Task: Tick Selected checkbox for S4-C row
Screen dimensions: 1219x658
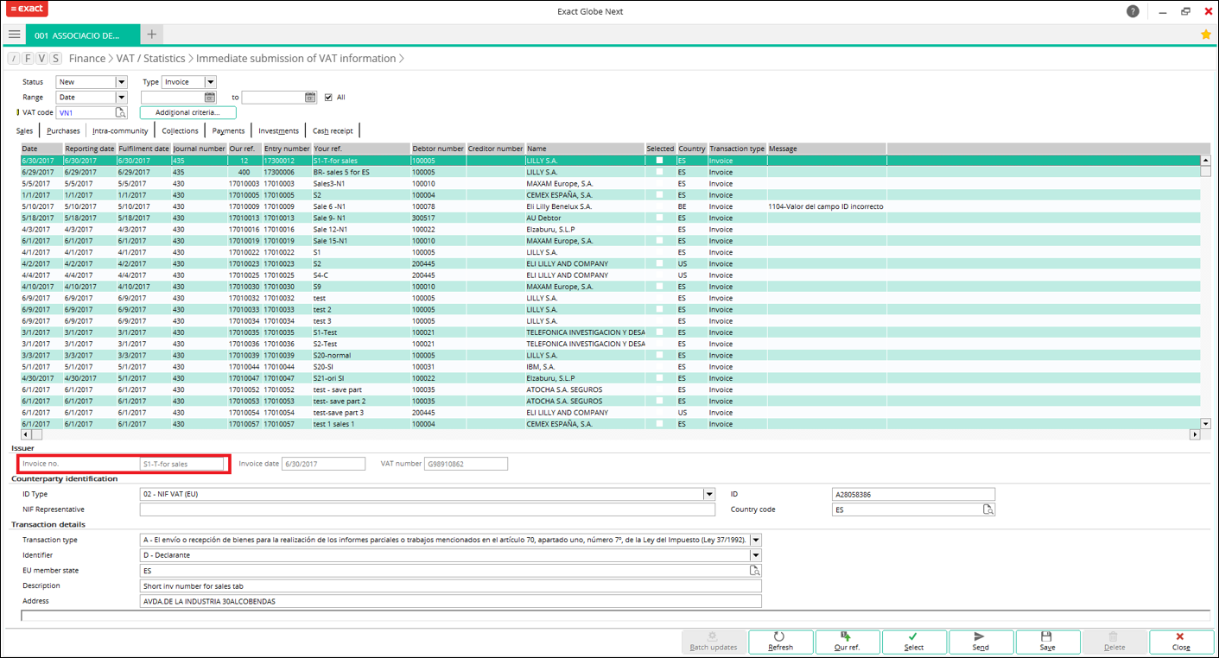Action: point(660,275)
